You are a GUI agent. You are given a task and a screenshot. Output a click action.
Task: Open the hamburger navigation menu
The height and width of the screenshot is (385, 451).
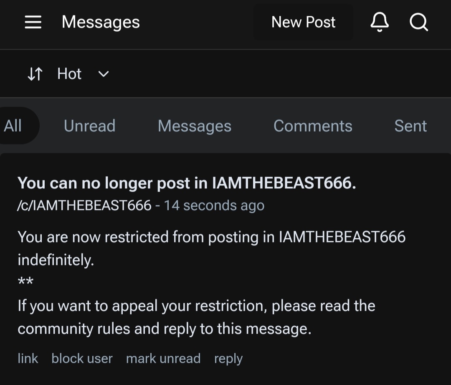pos(33,22)
